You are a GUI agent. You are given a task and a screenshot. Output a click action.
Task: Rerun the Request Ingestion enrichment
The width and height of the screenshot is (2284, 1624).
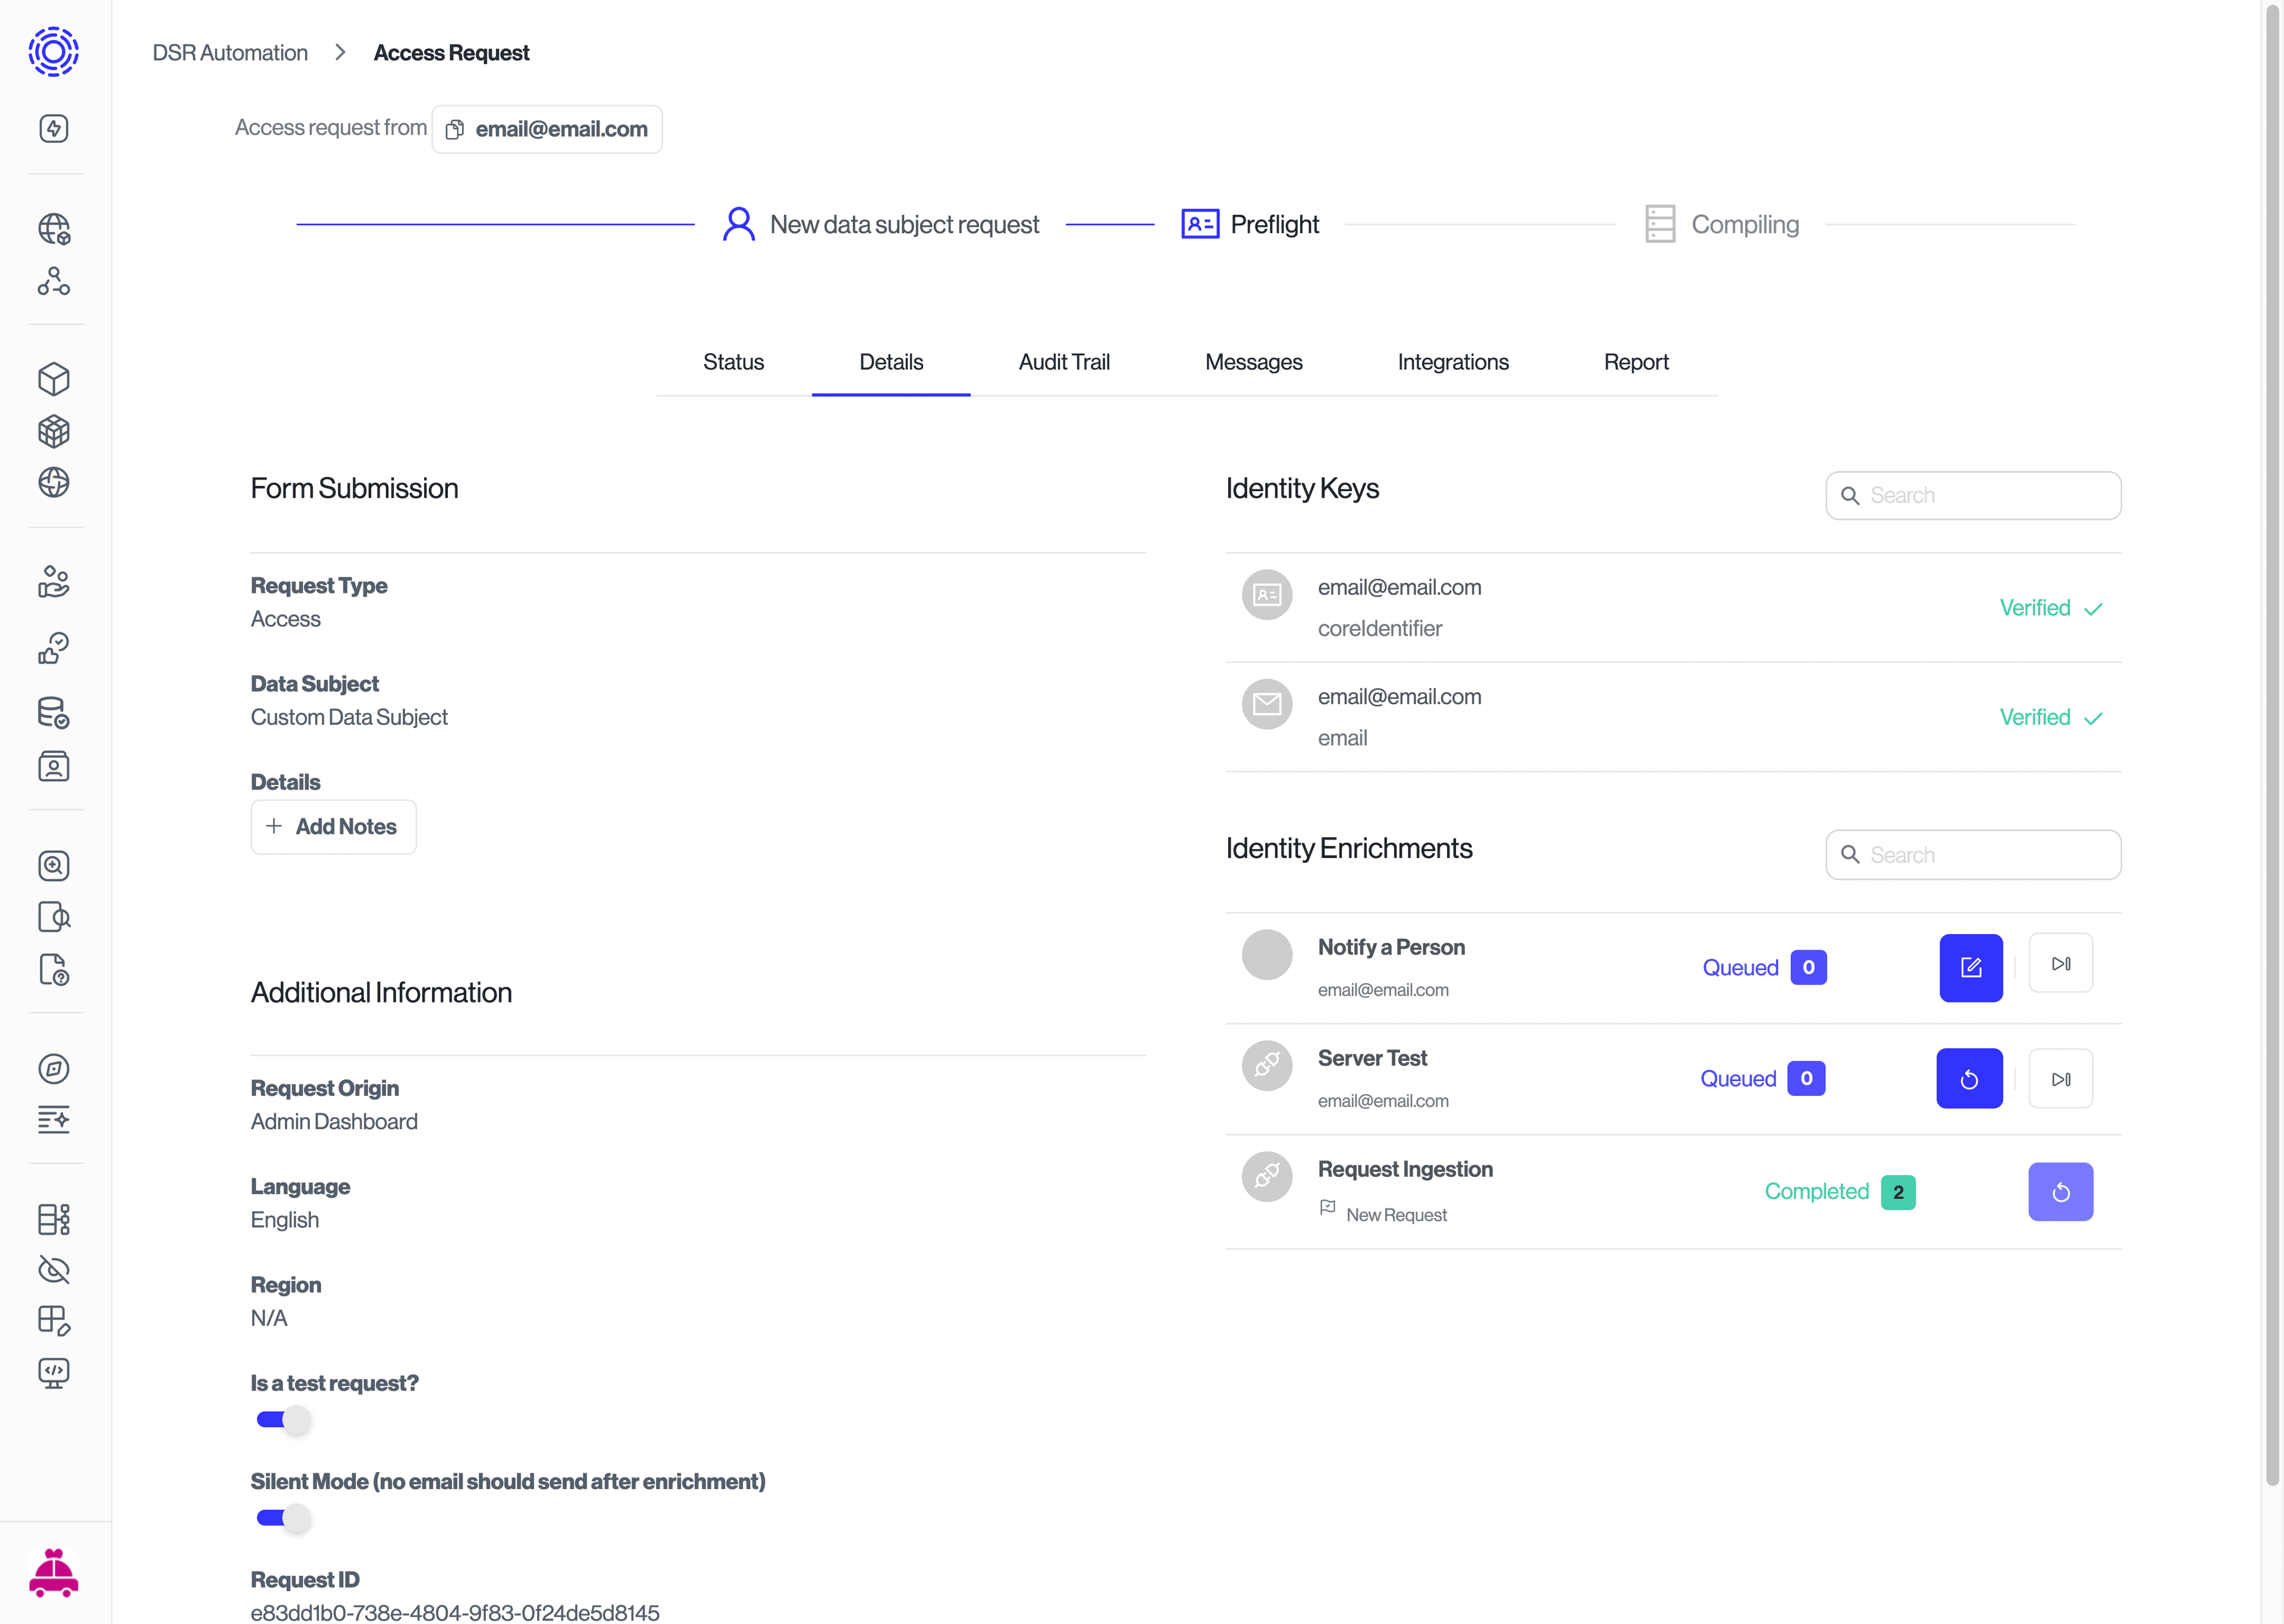tap(2060, 1191)
